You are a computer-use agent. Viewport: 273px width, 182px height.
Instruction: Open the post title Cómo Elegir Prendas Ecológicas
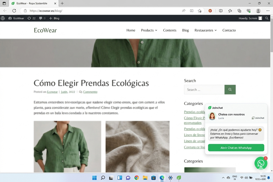91,83
